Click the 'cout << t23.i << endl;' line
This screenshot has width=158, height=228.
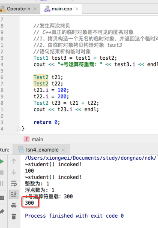pyautogui.click(x=66, y=109)
